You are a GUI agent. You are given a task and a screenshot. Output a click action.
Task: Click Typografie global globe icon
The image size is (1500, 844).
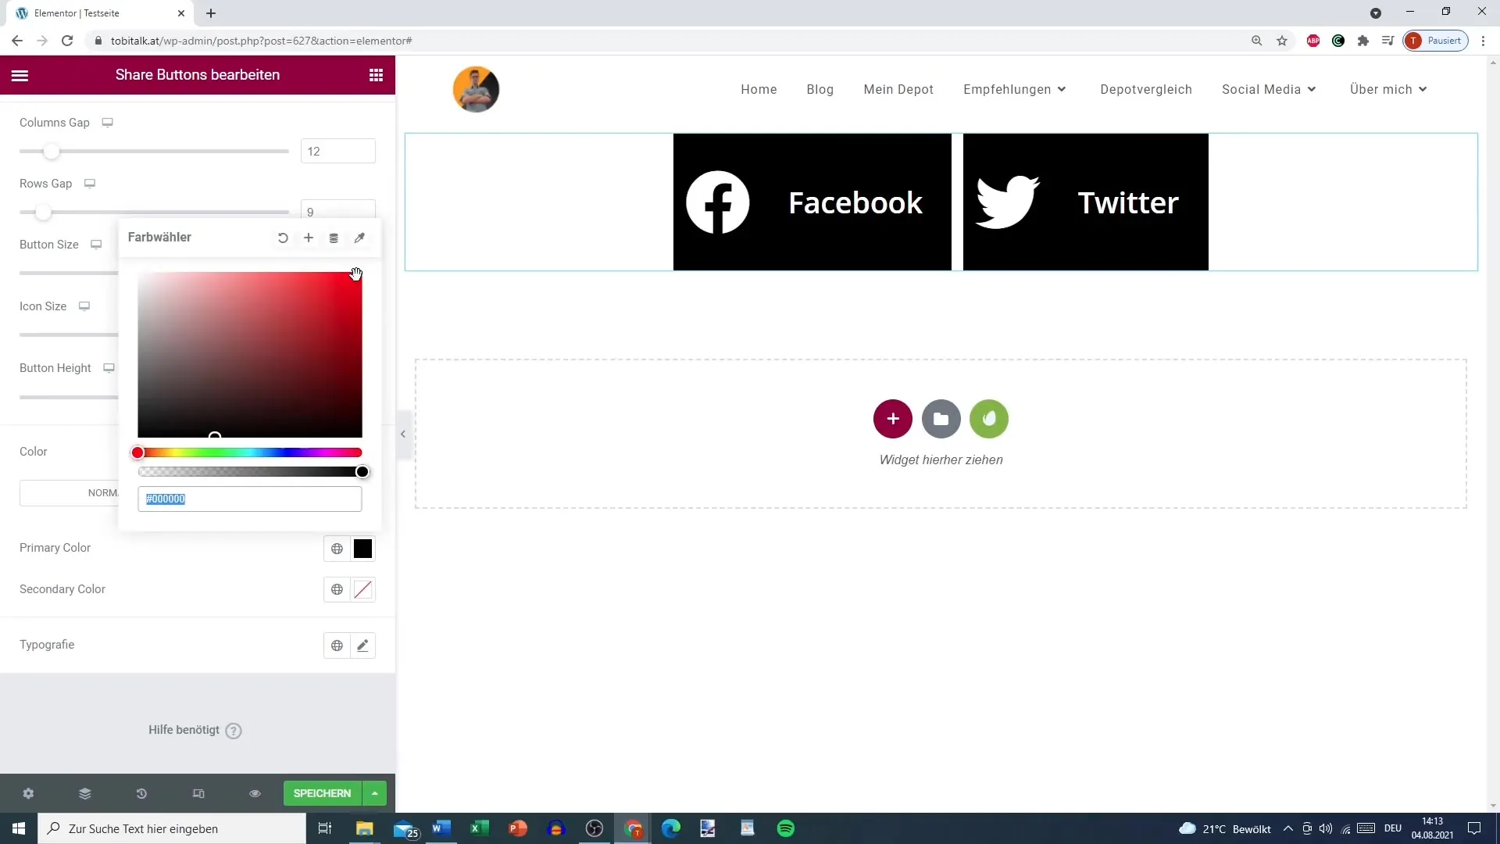coord(337,646)
